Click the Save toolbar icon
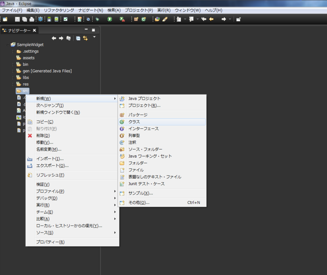The width and height of the screenshot is (327, 275). point(17,19)
